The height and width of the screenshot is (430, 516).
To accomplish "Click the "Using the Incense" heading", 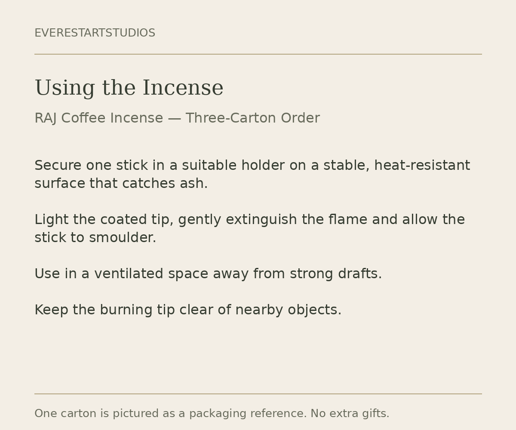I will (x=129, y=88).
